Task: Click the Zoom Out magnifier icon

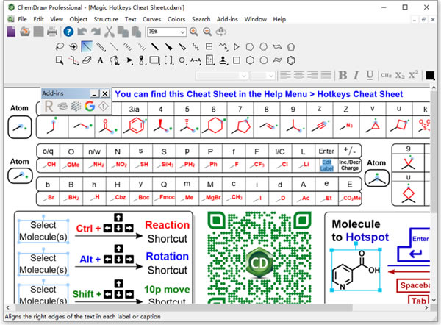Action: pyautogui.click(x=208, y=32)
